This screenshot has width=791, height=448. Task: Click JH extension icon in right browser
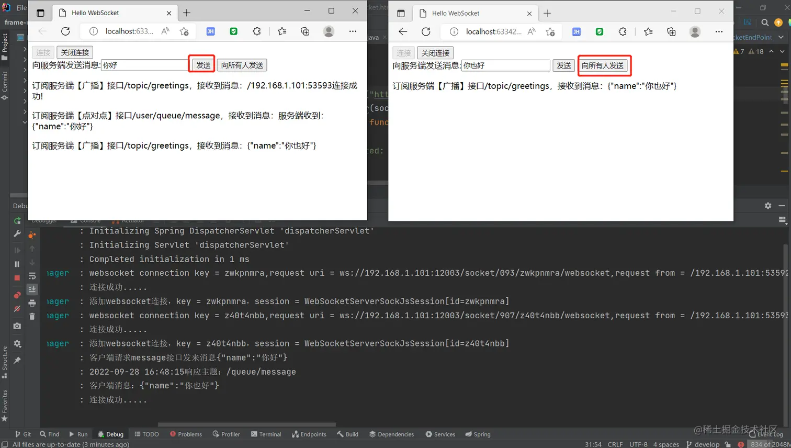tap(577, 32)
